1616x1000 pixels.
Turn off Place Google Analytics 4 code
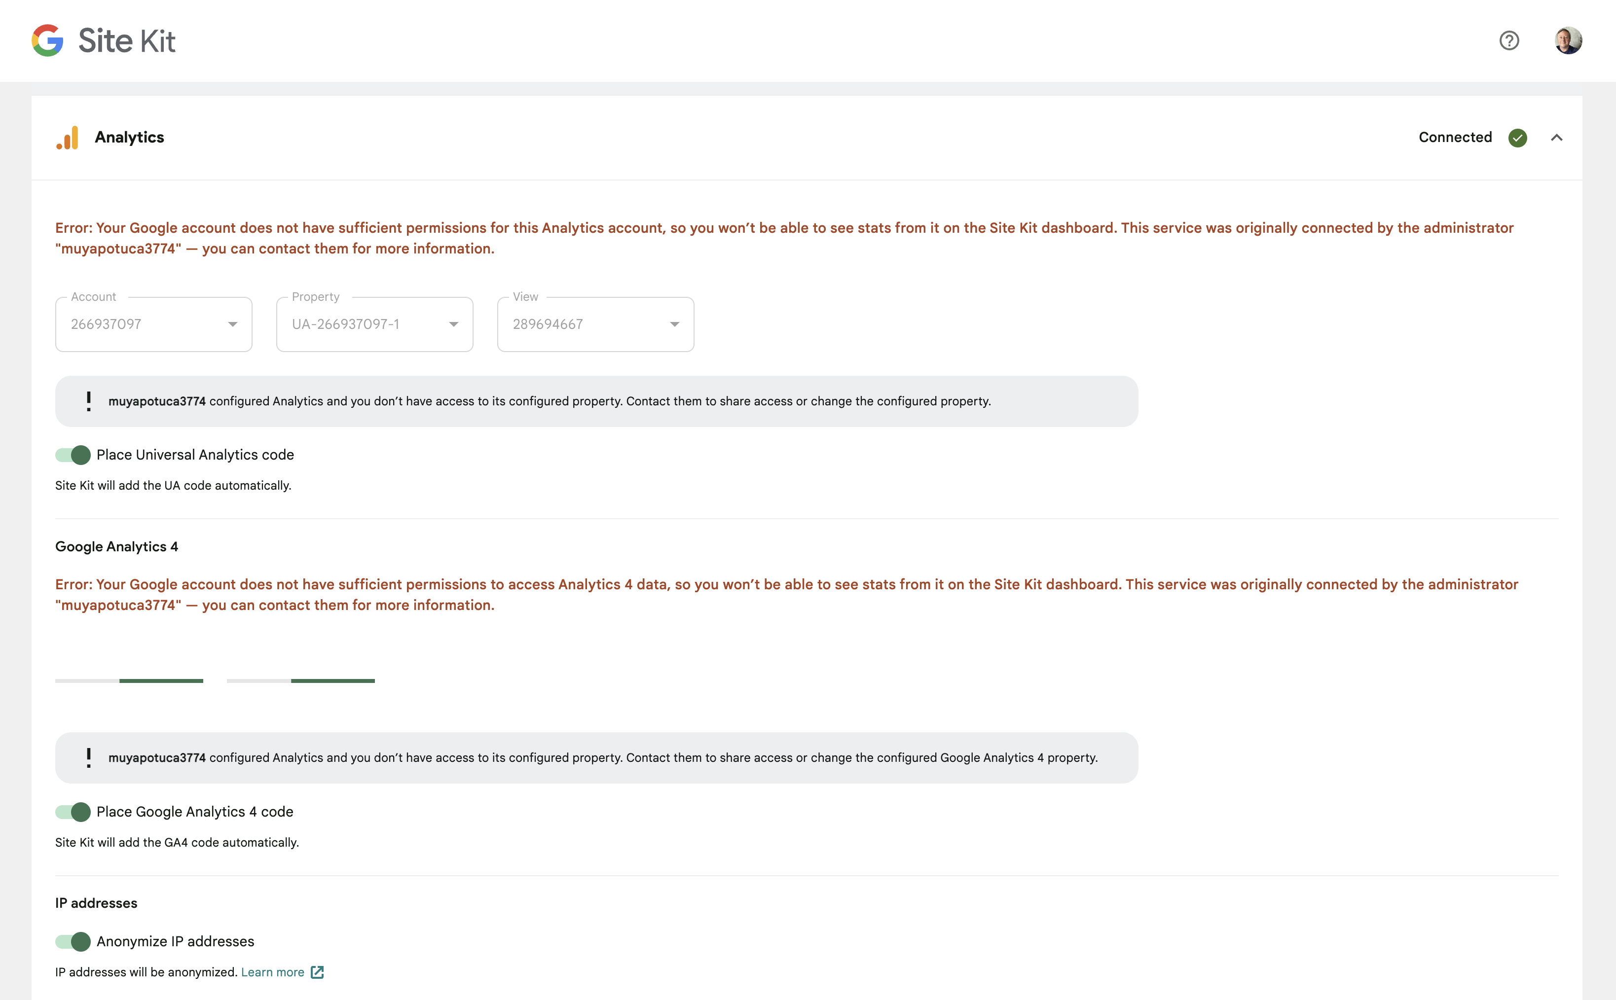[73, 812]
